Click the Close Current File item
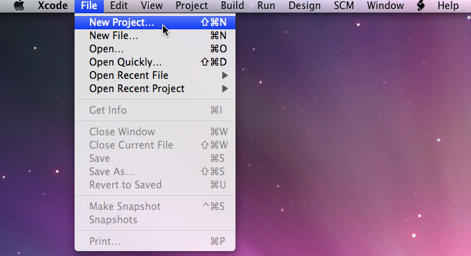The width and height of the screenshot is (471, 256). click(x=155, y=145)
